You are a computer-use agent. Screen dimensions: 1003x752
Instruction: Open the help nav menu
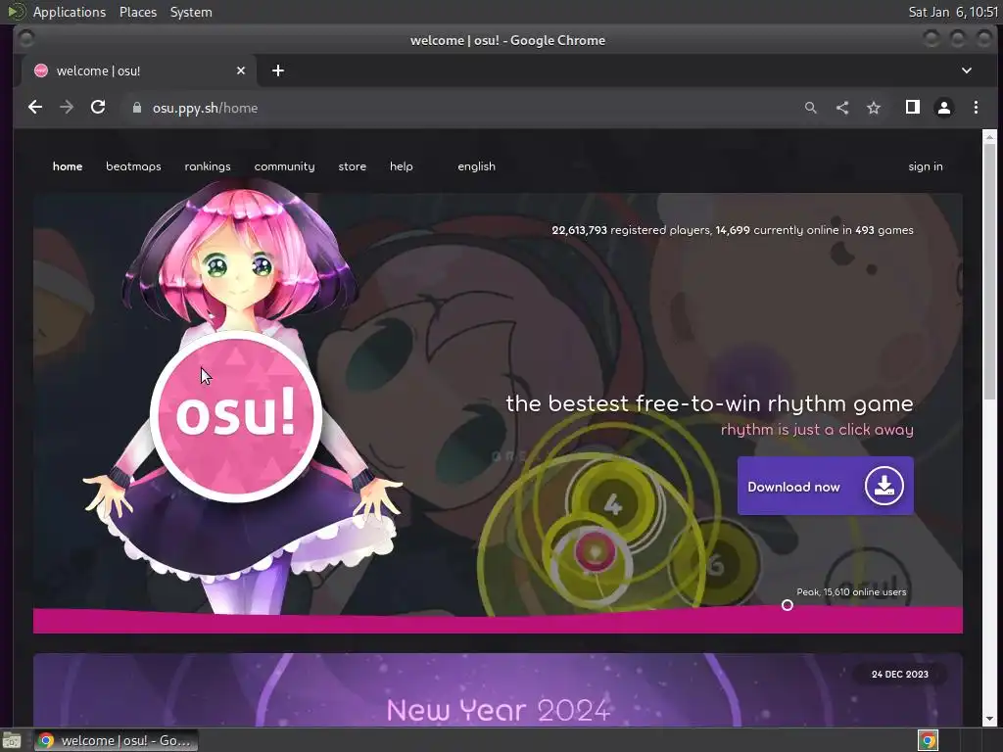click(401, 166)
